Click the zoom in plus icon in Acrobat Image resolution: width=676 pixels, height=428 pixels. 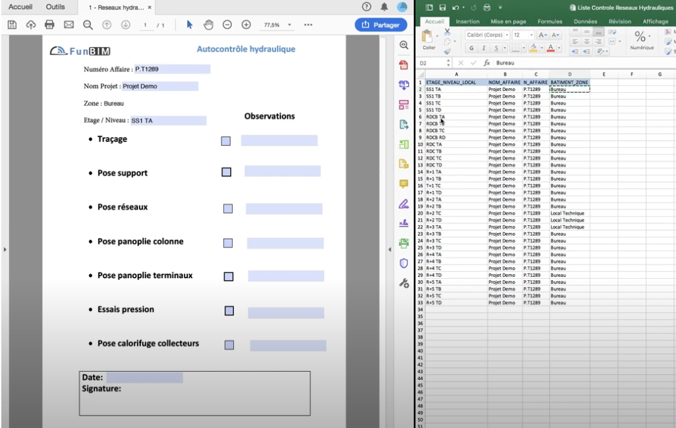[x=246, y=25]
